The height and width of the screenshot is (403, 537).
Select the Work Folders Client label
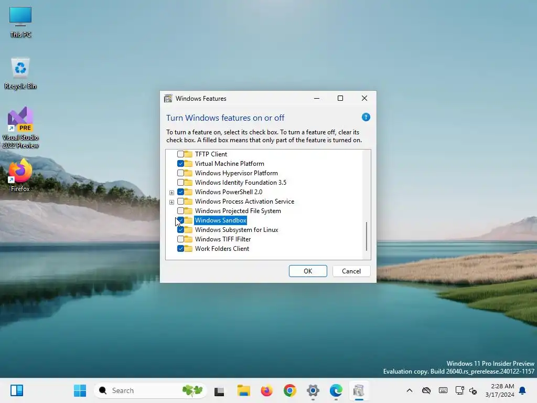[222, 249]
